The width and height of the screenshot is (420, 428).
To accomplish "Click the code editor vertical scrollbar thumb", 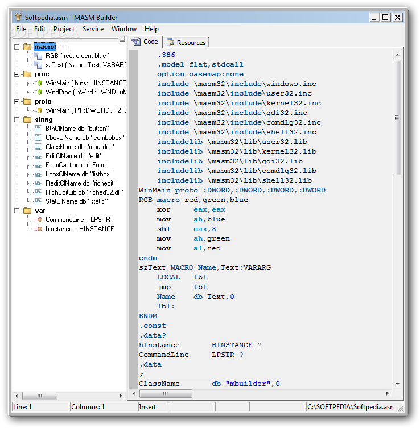I will point(397,117).
